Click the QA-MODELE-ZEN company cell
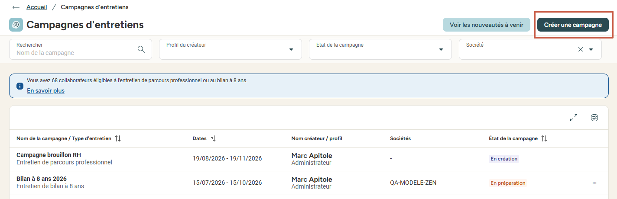The width and height of the screenshot is (617, 199). pos(413,183)
